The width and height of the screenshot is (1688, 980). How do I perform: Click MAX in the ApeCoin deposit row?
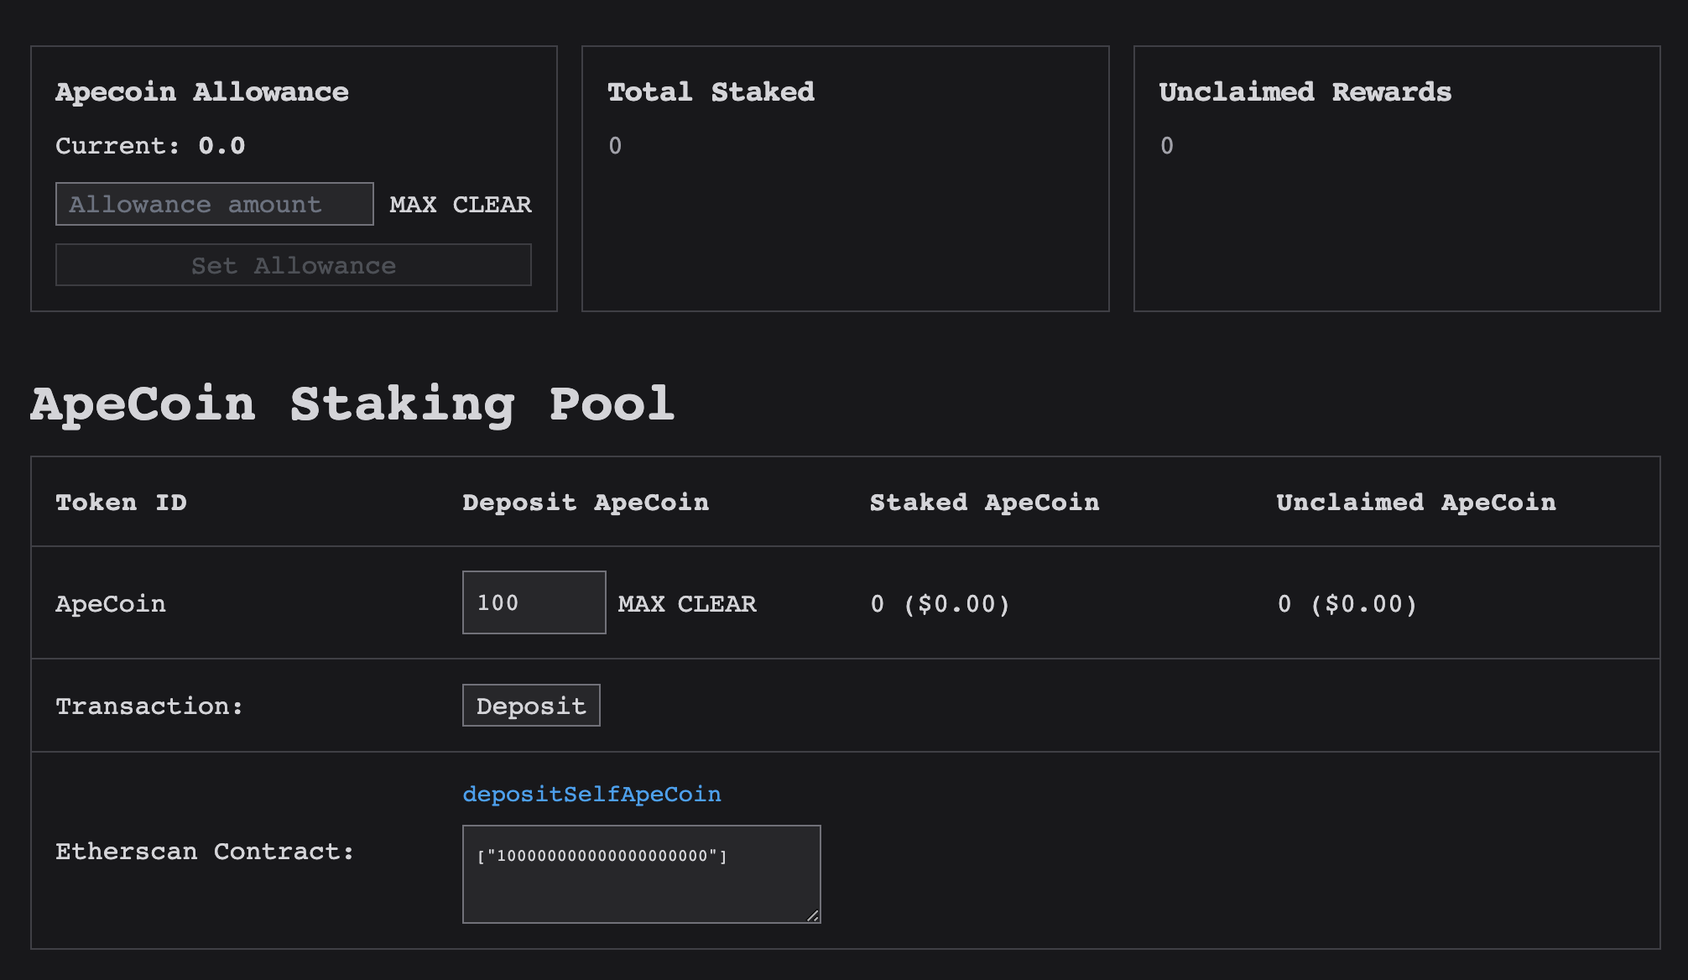point(641,604)
